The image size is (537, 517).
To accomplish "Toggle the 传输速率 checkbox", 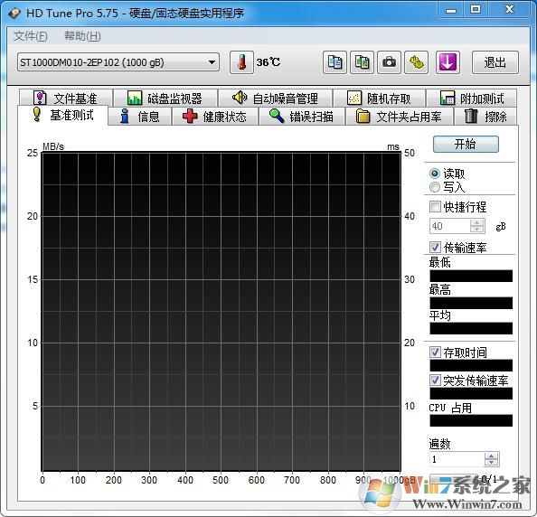I will (x=435, y=247).
